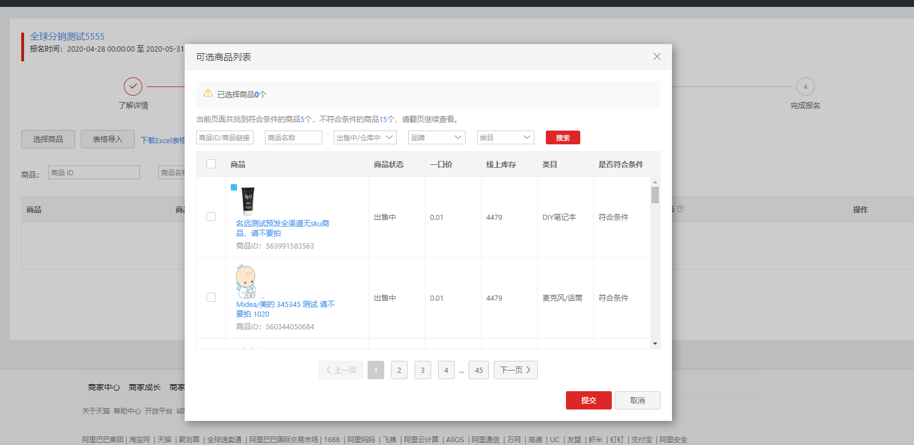Click the baby cartoon product thumbnail
Screen dimensions: 914x445
[x=246, y=281]
